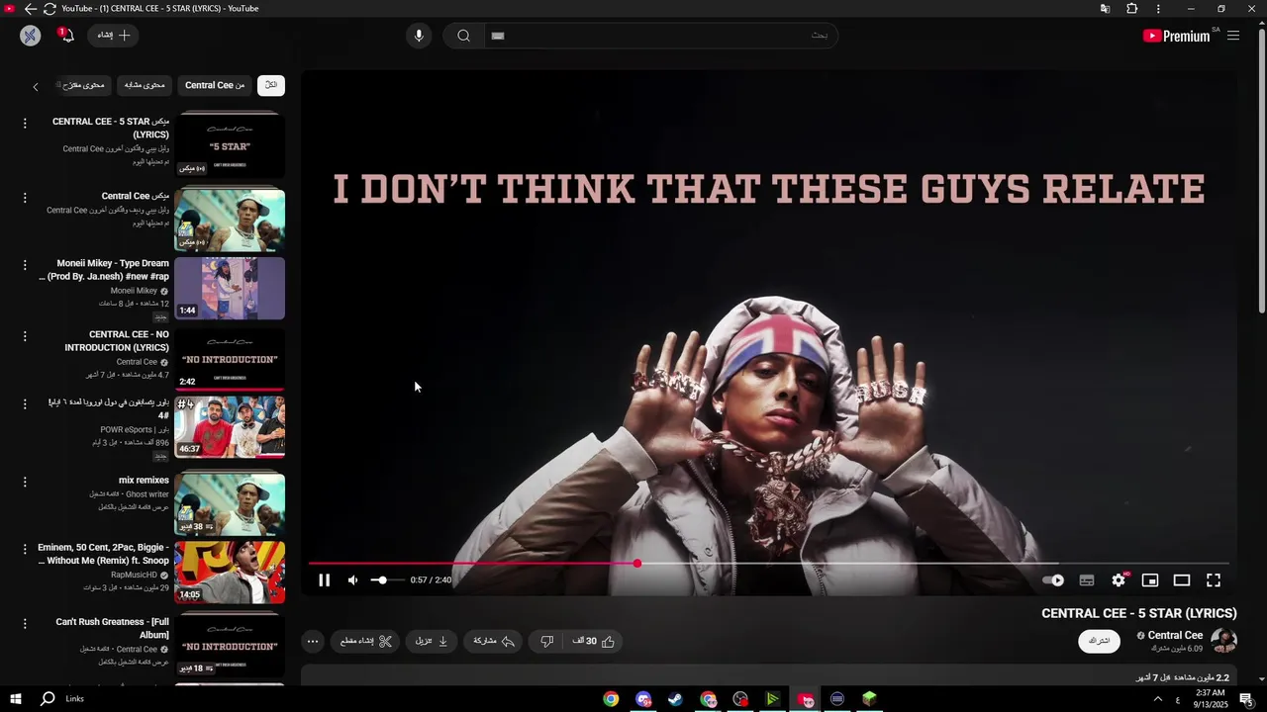Seek on the red video progress bar

click(473, 564)
